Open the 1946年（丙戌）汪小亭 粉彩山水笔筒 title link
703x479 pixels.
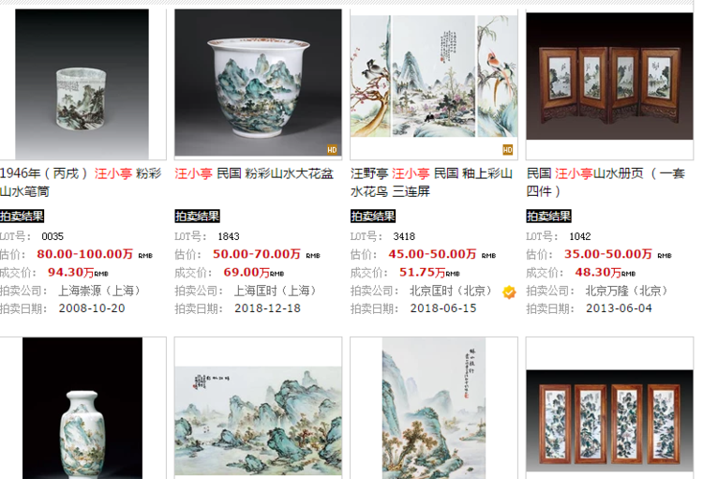point(81,183)
